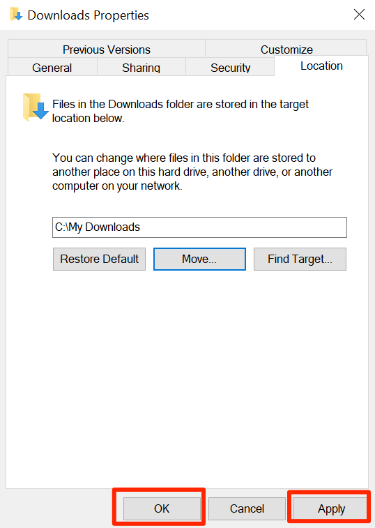Click the Restore Default button
This screenshot has width=375, height=528.
coord(99,259)
